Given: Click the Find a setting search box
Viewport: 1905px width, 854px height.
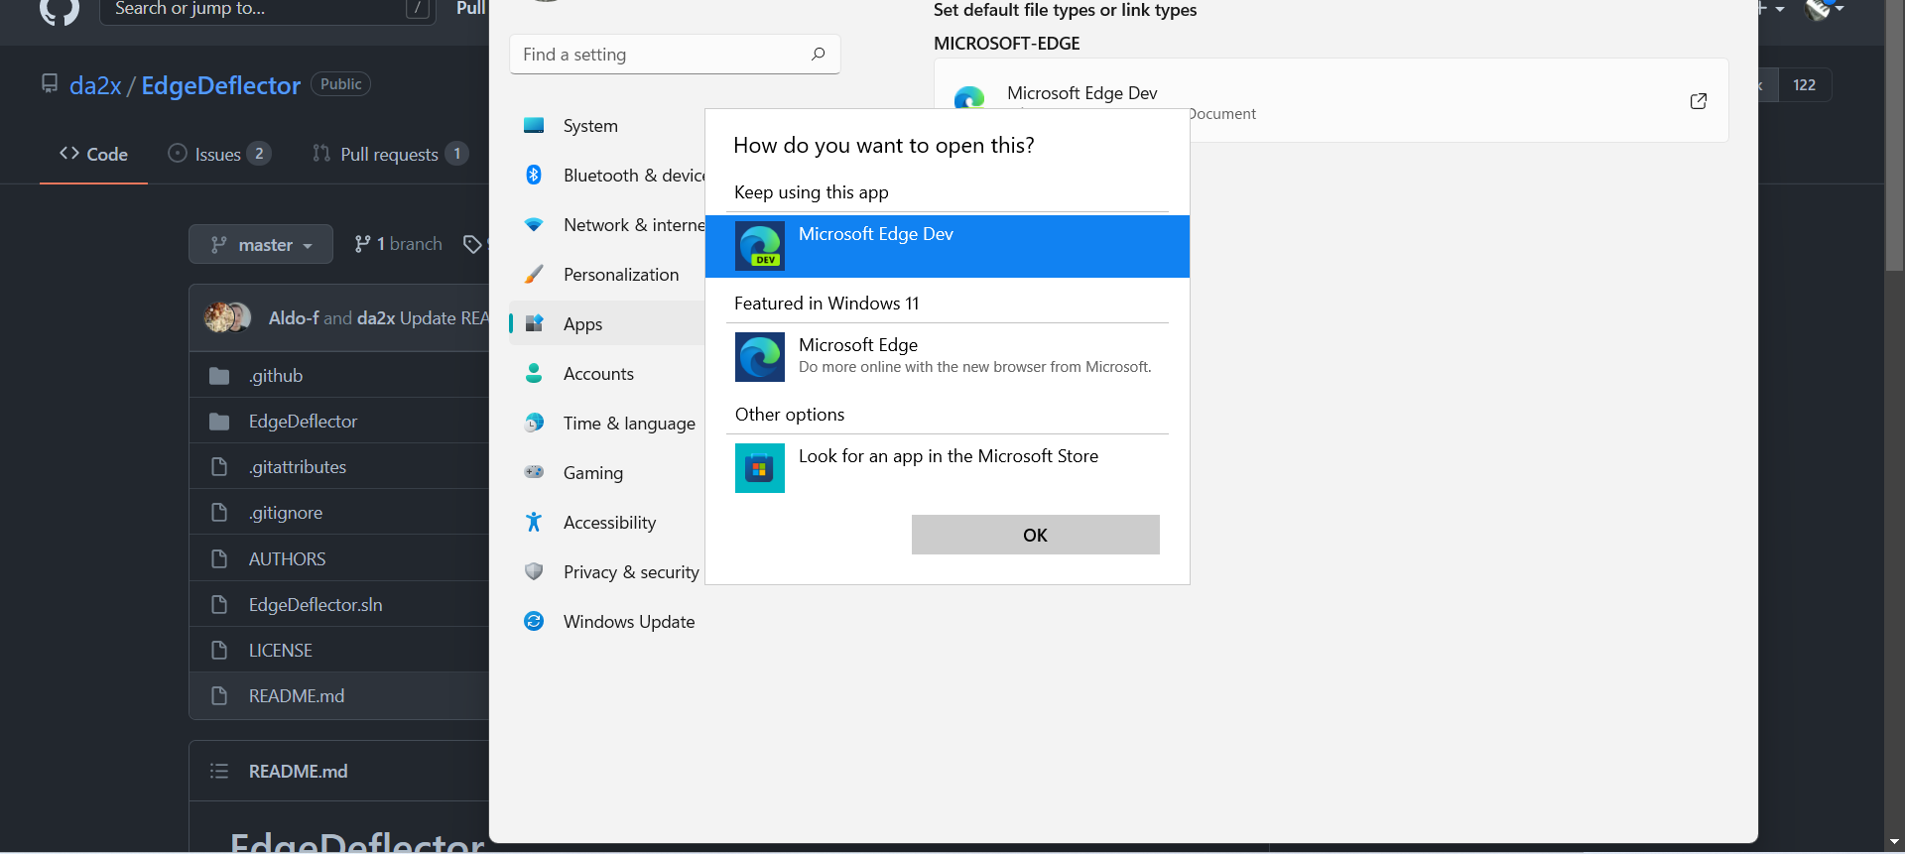Looking at the screenshot, I should click(x=675, y=55).
